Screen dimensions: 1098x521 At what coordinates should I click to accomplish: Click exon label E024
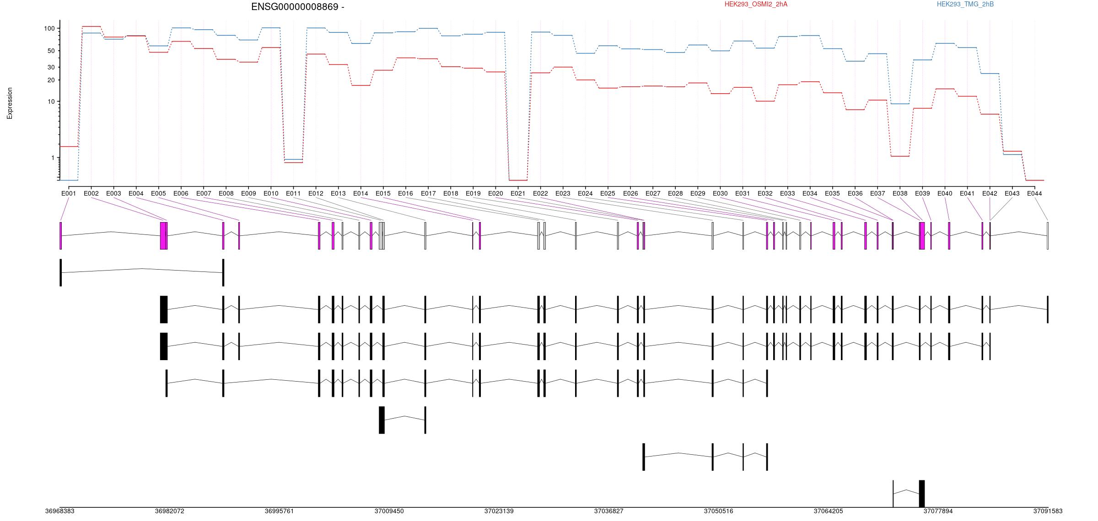pyautogui.click(x=585, y=193)
